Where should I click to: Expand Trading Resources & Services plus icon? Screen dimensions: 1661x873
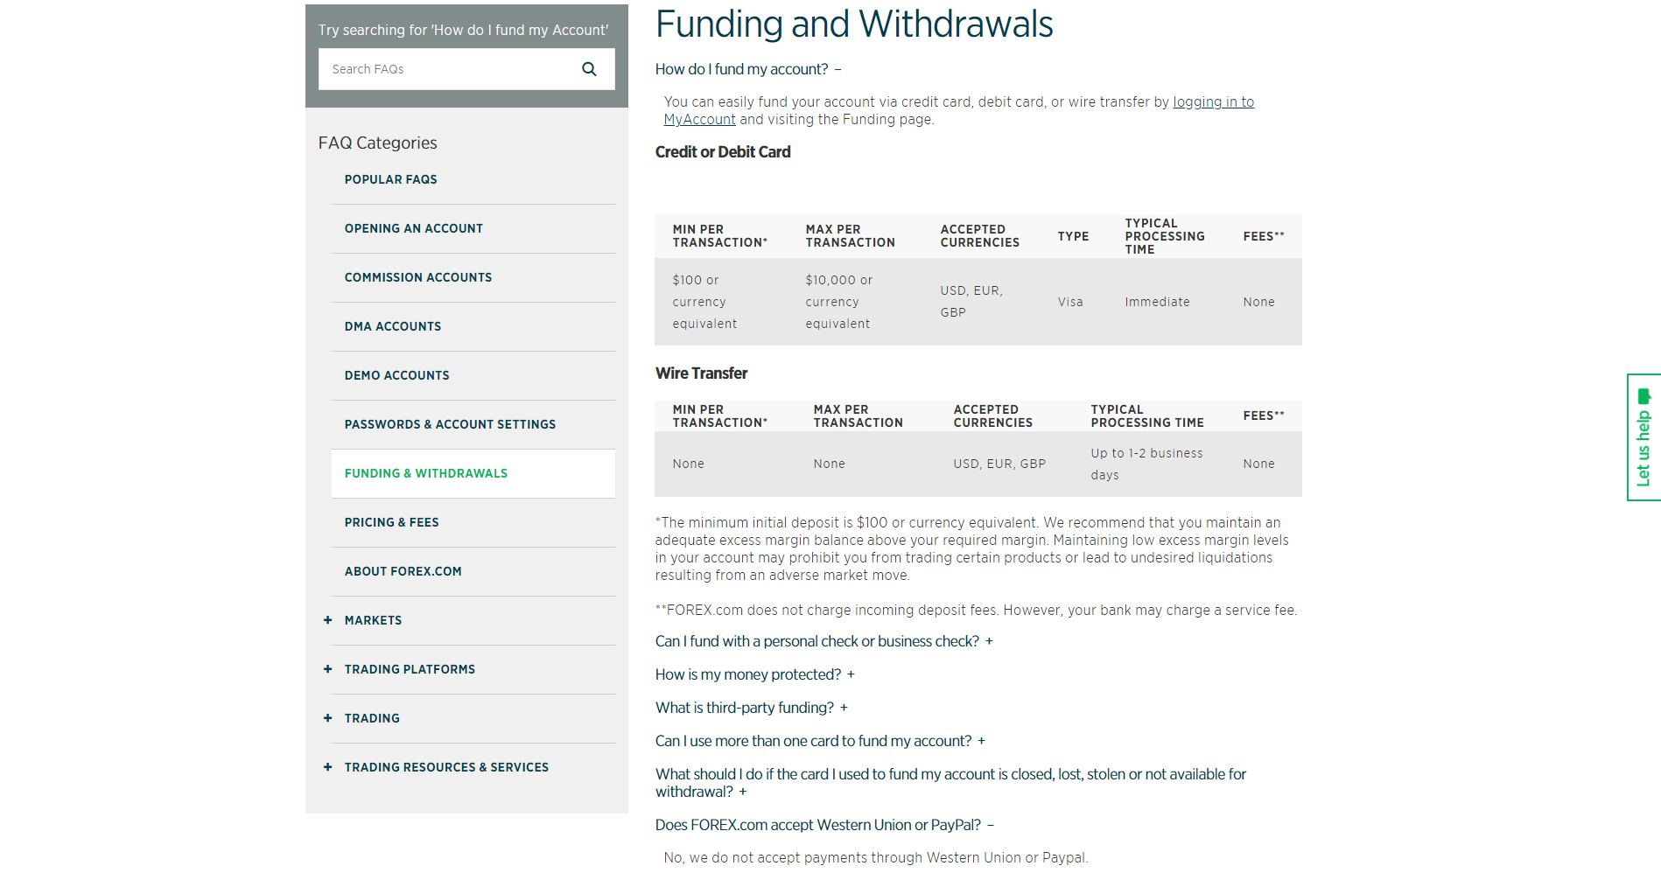(327, 767)
